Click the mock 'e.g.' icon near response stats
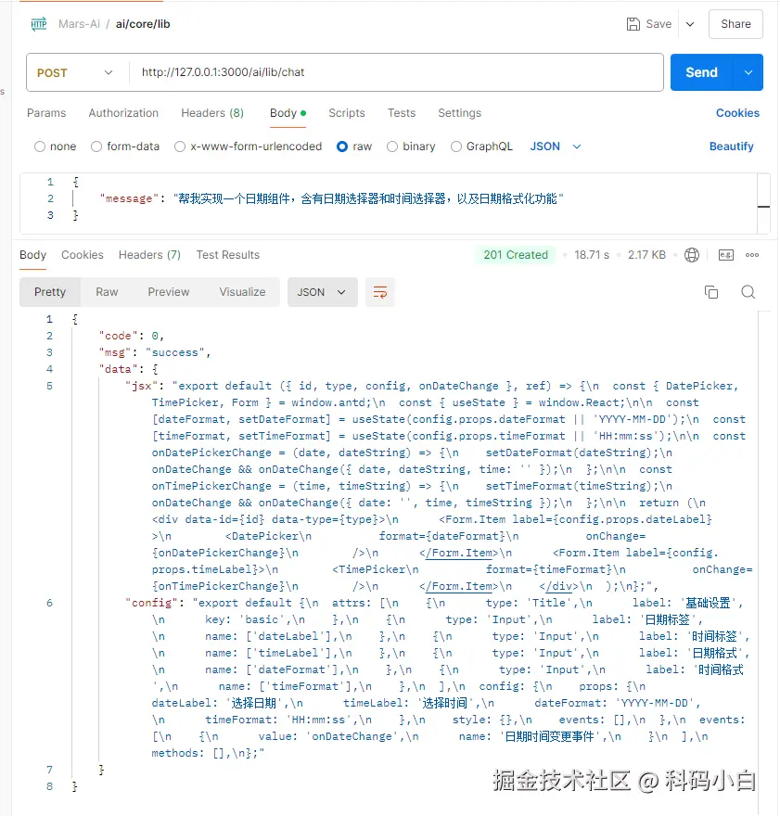This screenshot has height=816, width=780. coord(725,255)
